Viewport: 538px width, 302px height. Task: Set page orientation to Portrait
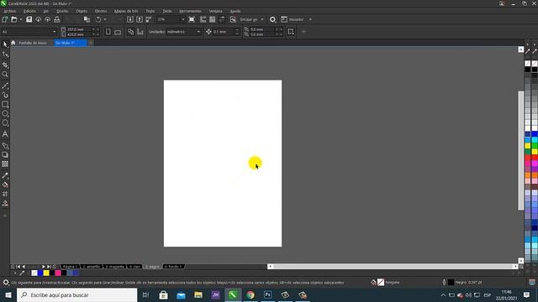(x=108, y=32)
